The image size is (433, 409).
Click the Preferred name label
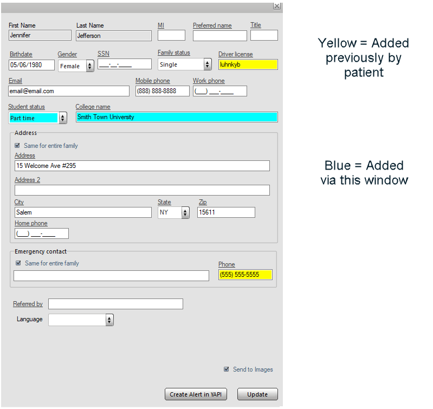(x=212, y=25)
